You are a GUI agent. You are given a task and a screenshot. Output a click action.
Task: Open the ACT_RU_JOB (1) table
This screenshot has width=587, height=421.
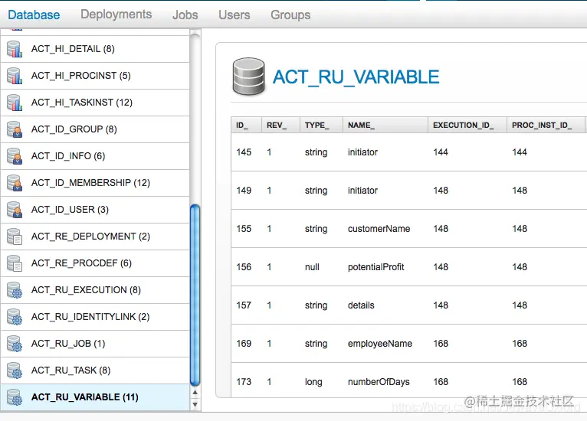(x=95, y=344)
